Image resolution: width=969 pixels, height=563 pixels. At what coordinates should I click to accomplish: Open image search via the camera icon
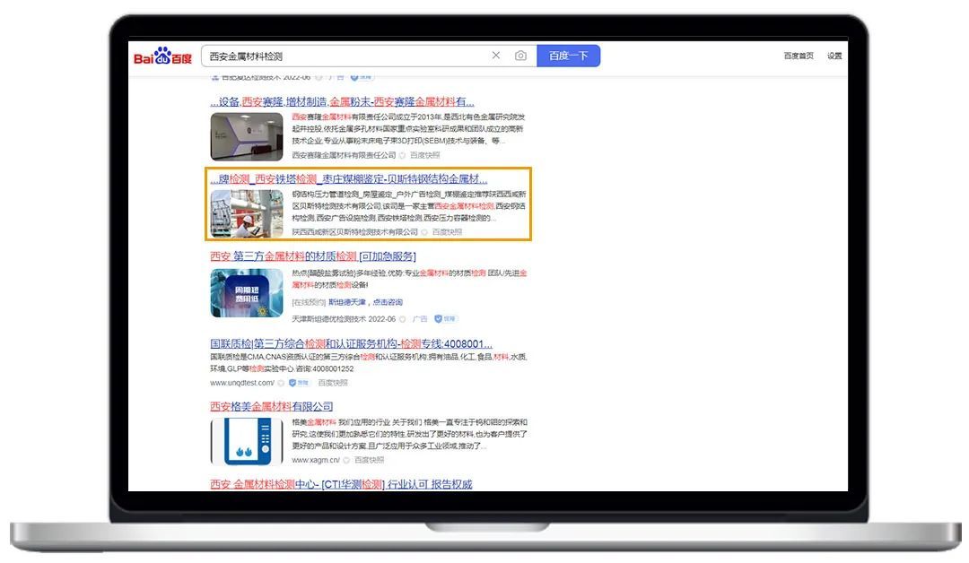click(520, 56)
